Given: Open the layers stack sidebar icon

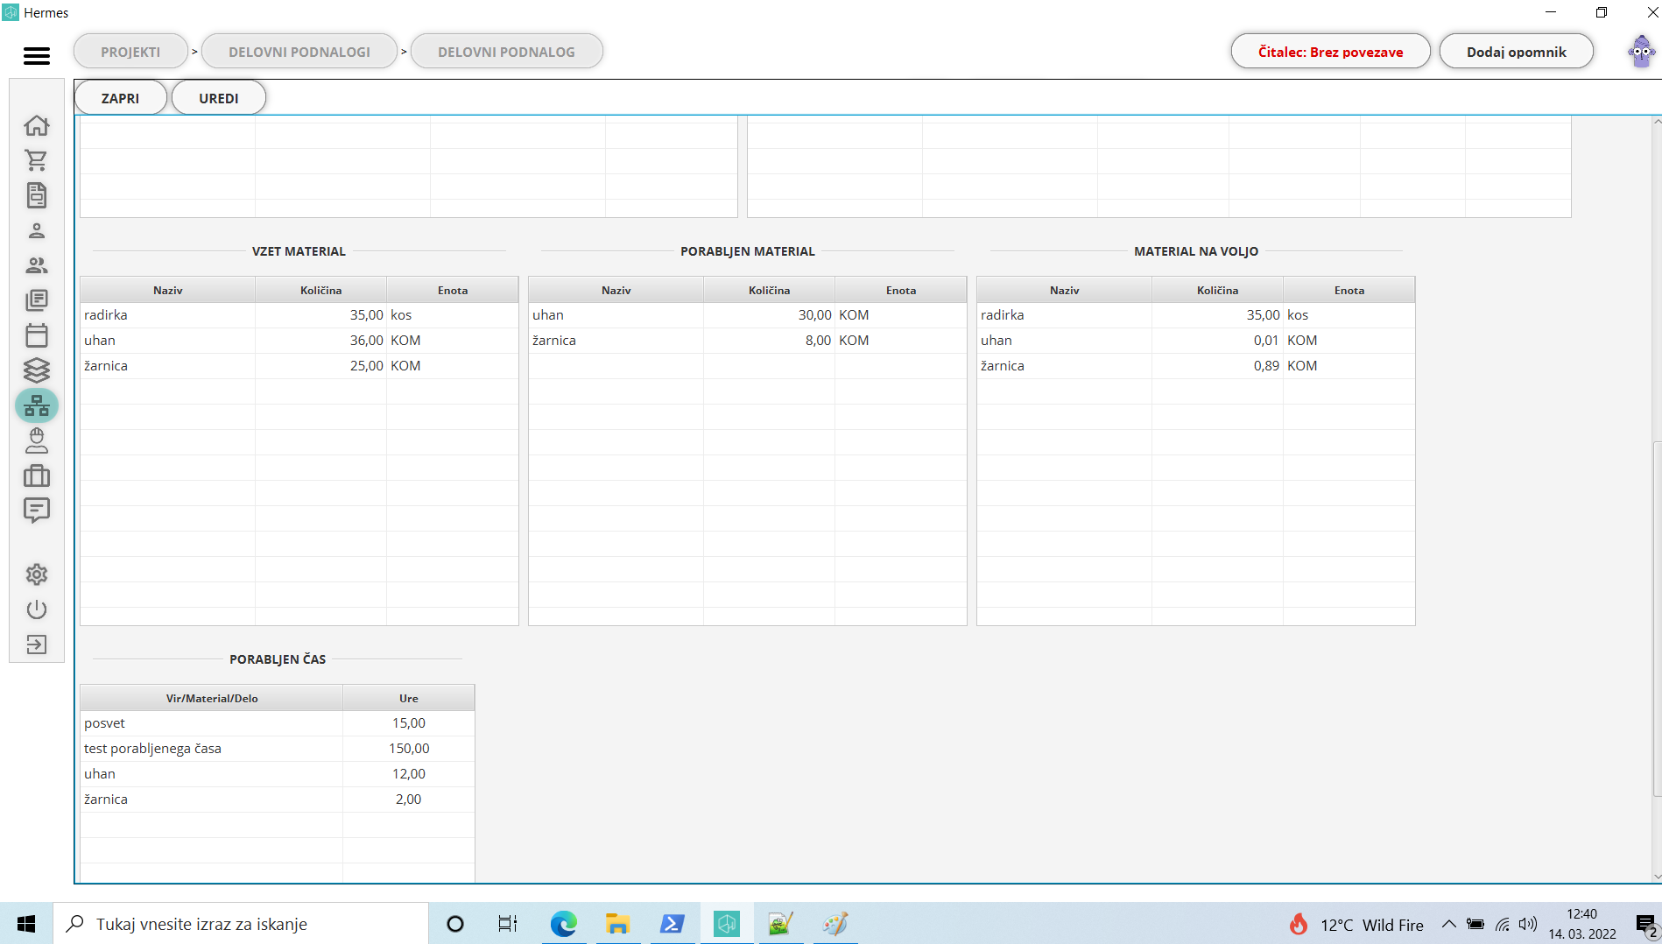Looking at the screenshot, I should coord(36,370).
